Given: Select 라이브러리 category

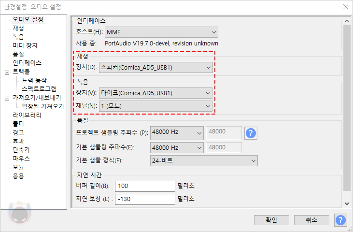Looking at the screenshot, I should 27,115.
